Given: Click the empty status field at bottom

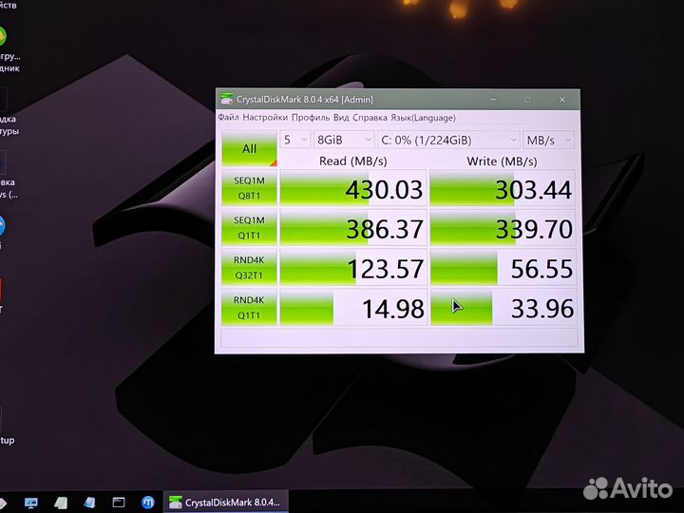Looking at the screenshot, I should (x=399, y=339).
